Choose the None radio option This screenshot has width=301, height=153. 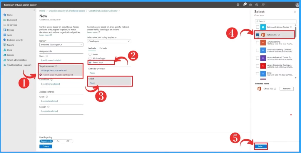[90, 55]
